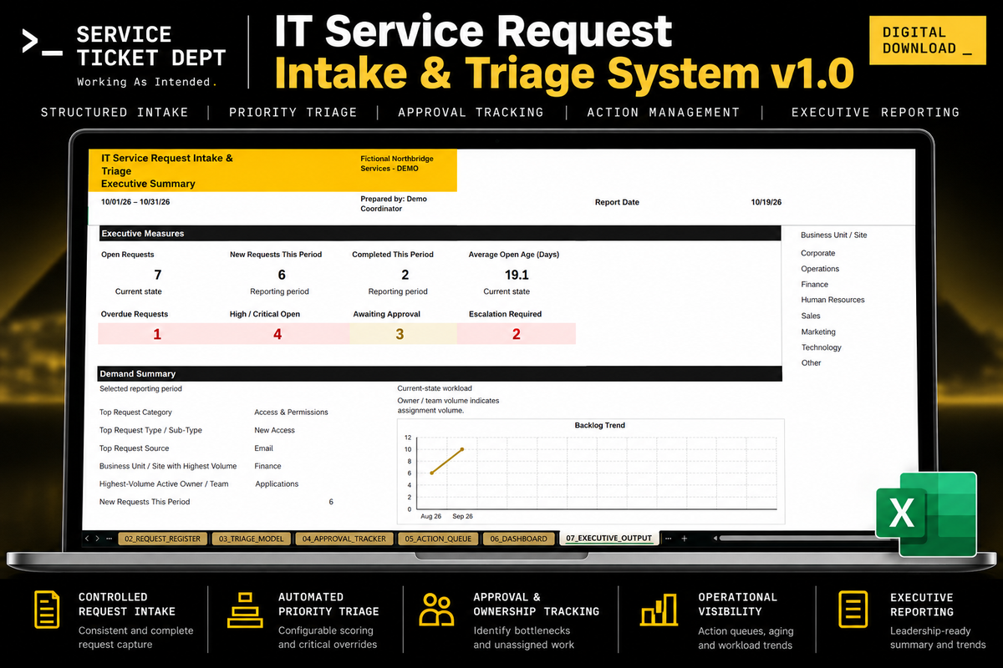Switch to 05_ACTION_QUEUE sheet tab
The height and width of the screenshot is (668, 1003).
pyautogui.click(x=438, y=539)
